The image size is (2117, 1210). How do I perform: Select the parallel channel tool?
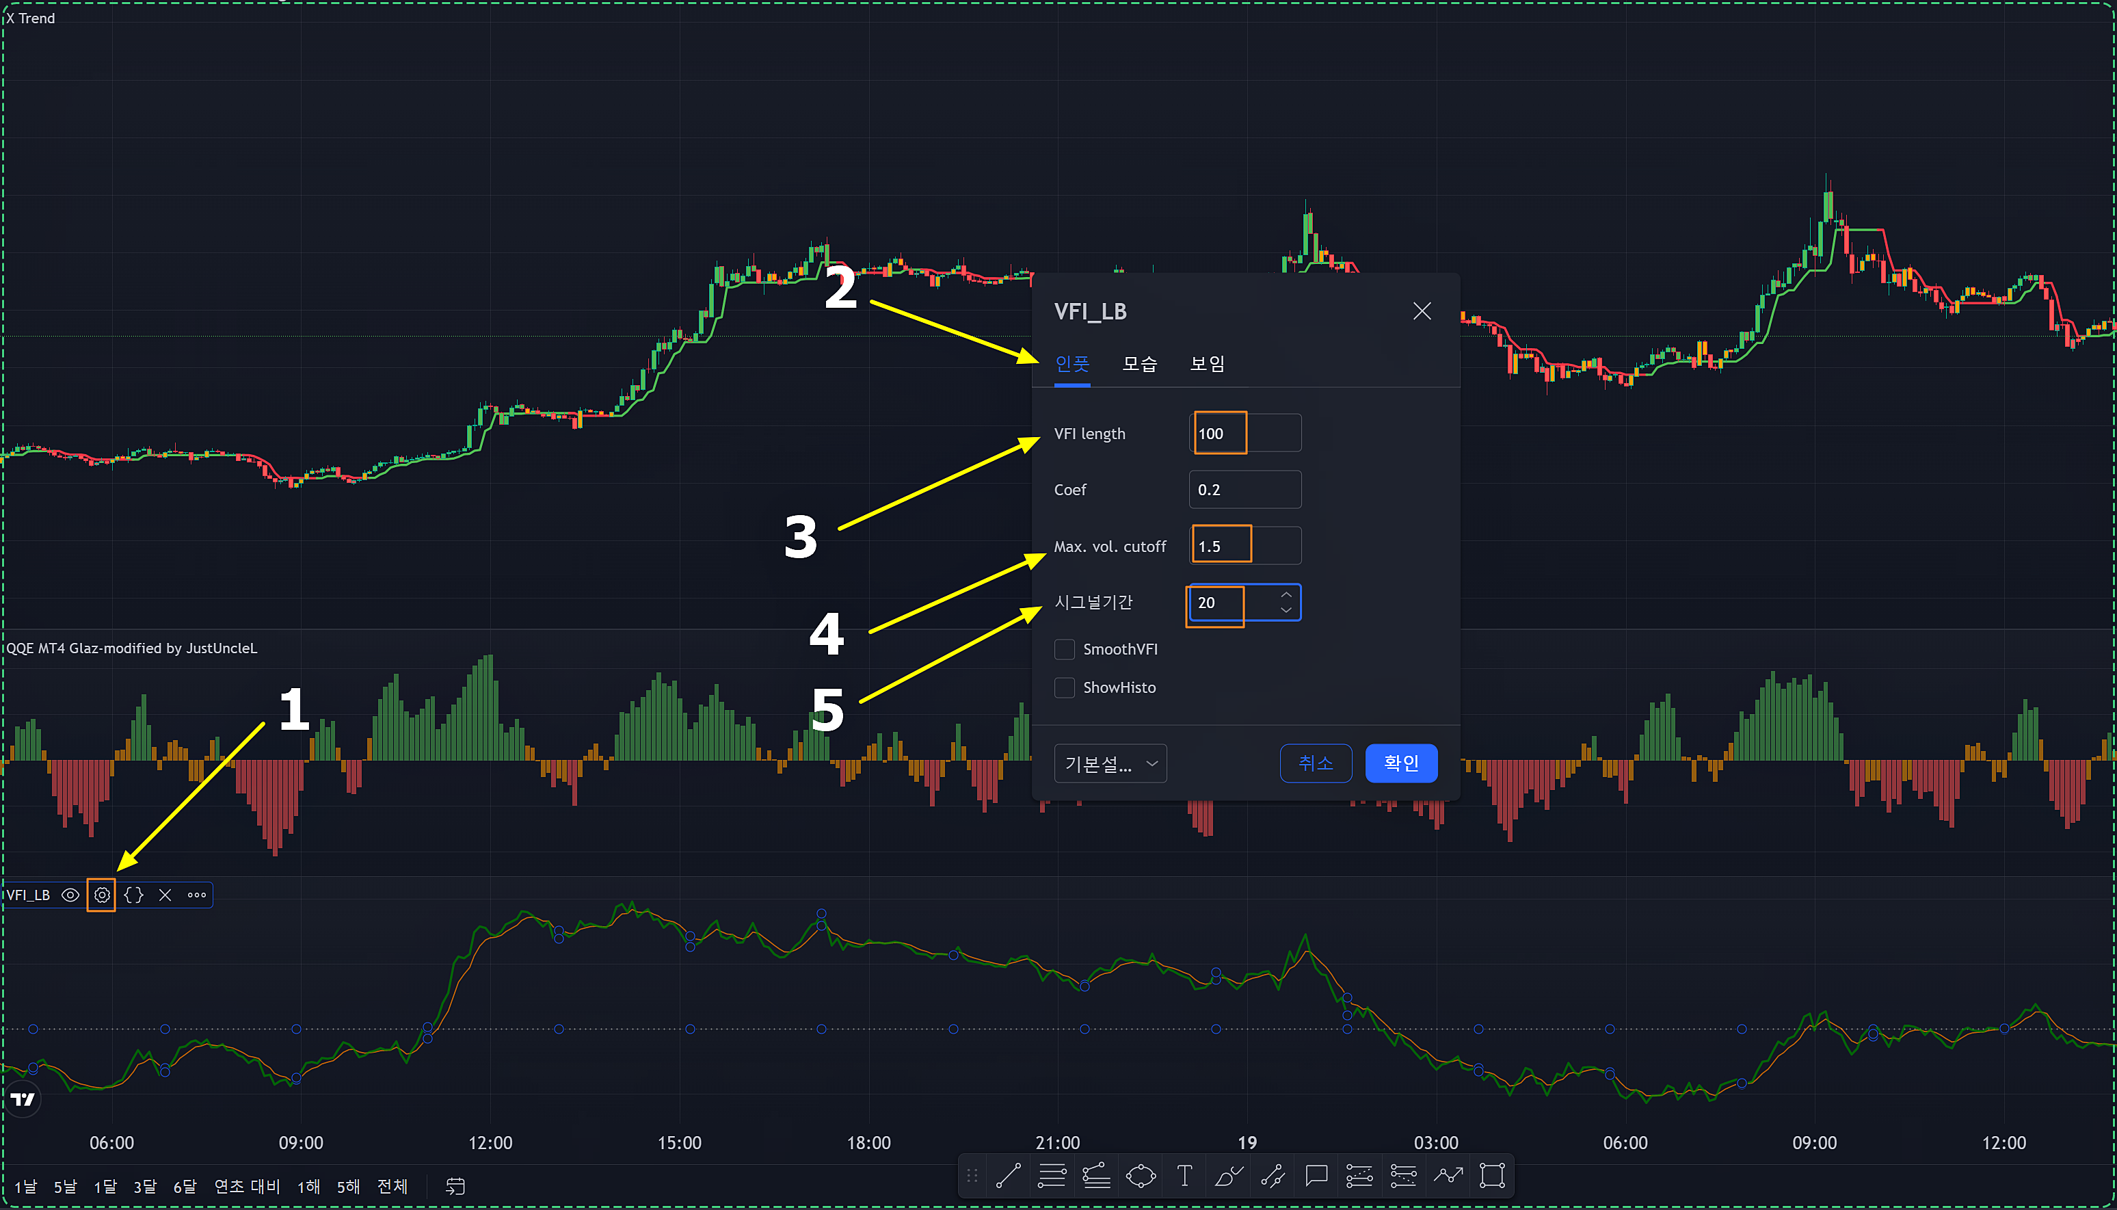[1273, 1176]
